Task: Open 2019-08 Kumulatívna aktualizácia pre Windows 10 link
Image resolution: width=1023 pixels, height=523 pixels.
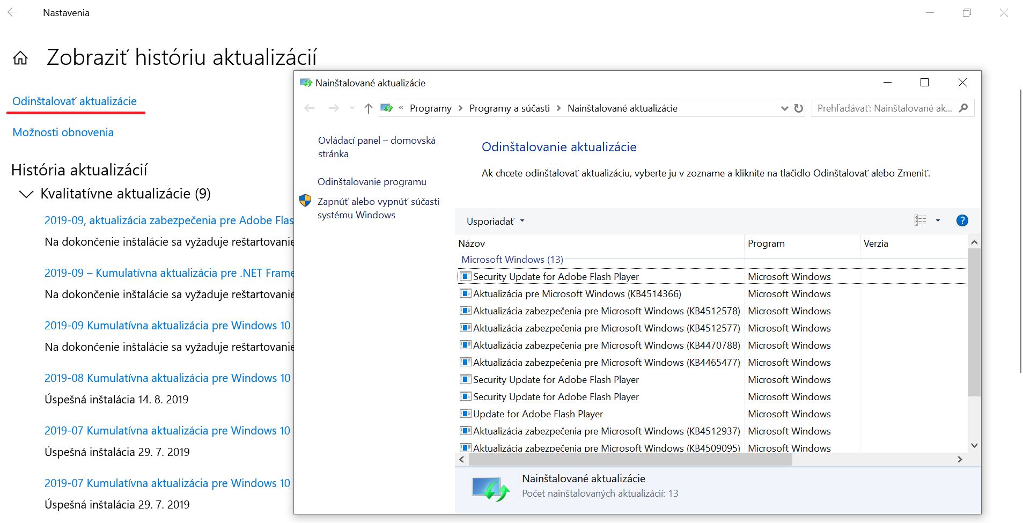Action: [x=167, y=378]
